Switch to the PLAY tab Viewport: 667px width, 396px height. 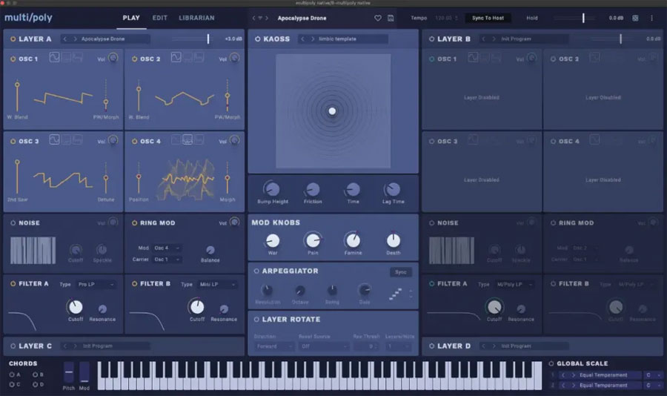coord(131,18)
